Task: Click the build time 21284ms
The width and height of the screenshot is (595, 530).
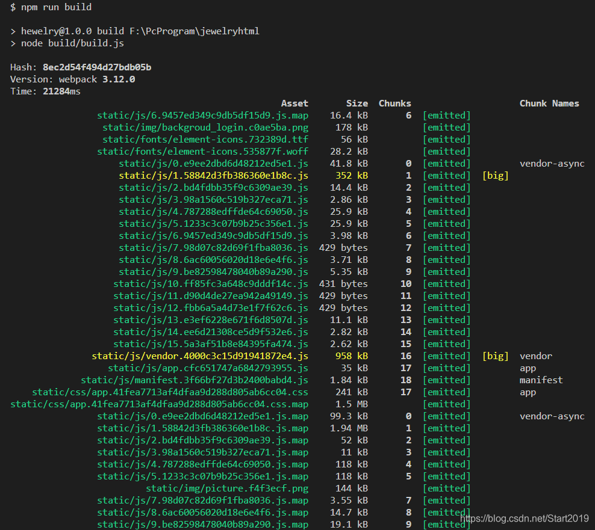Action: click(x=61, y=91)
